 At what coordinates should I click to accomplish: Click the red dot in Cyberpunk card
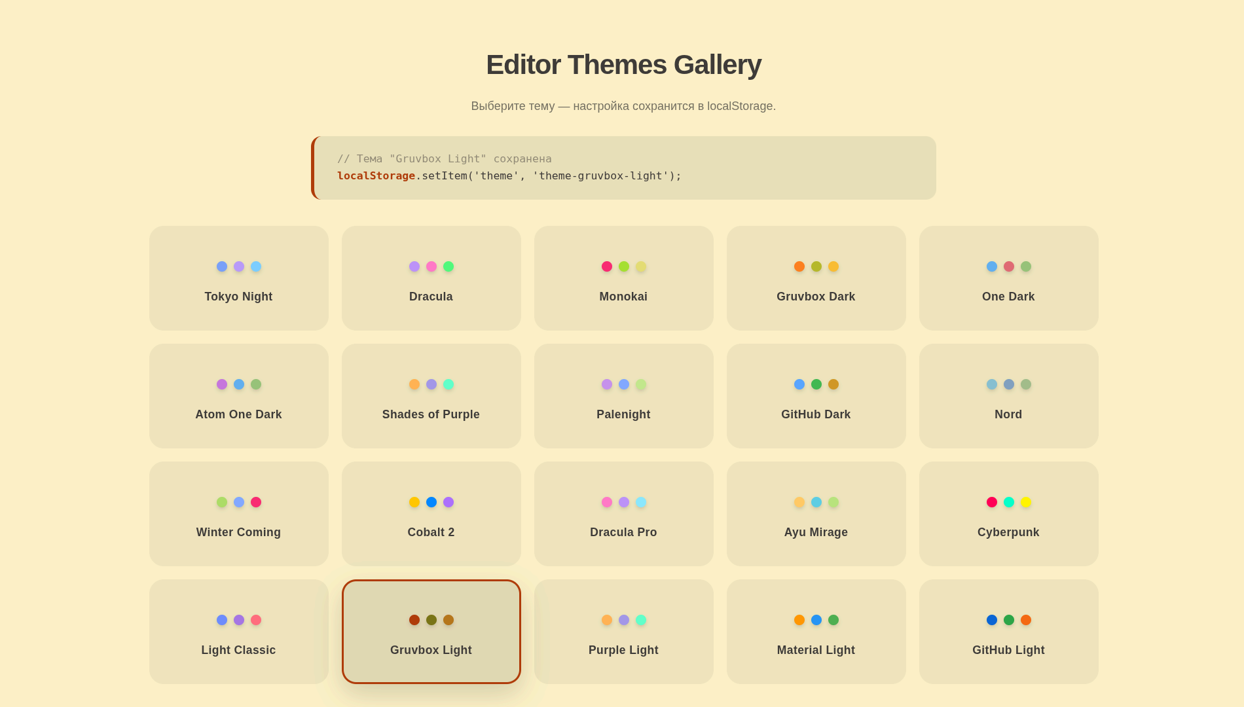click(991, 502)
